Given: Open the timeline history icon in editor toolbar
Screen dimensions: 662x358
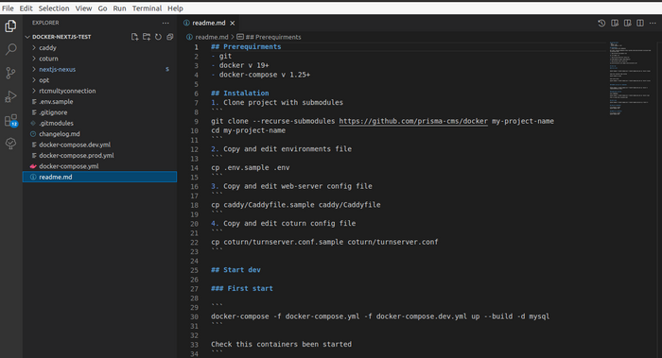Looking at the screenshot, I should click(x=601, y=24).
